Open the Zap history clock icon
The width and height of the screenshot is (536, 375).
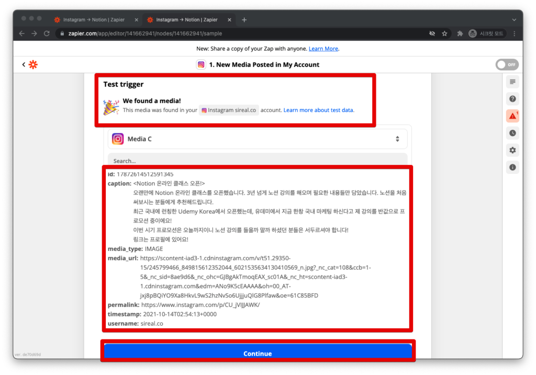[x=512, y=133]
